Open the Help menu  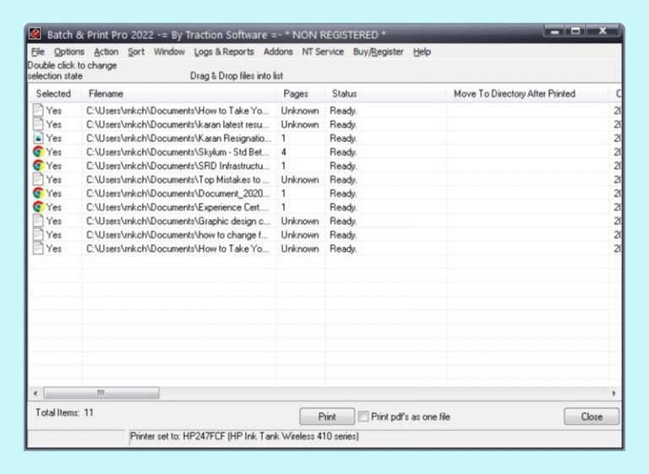point(422,52)
